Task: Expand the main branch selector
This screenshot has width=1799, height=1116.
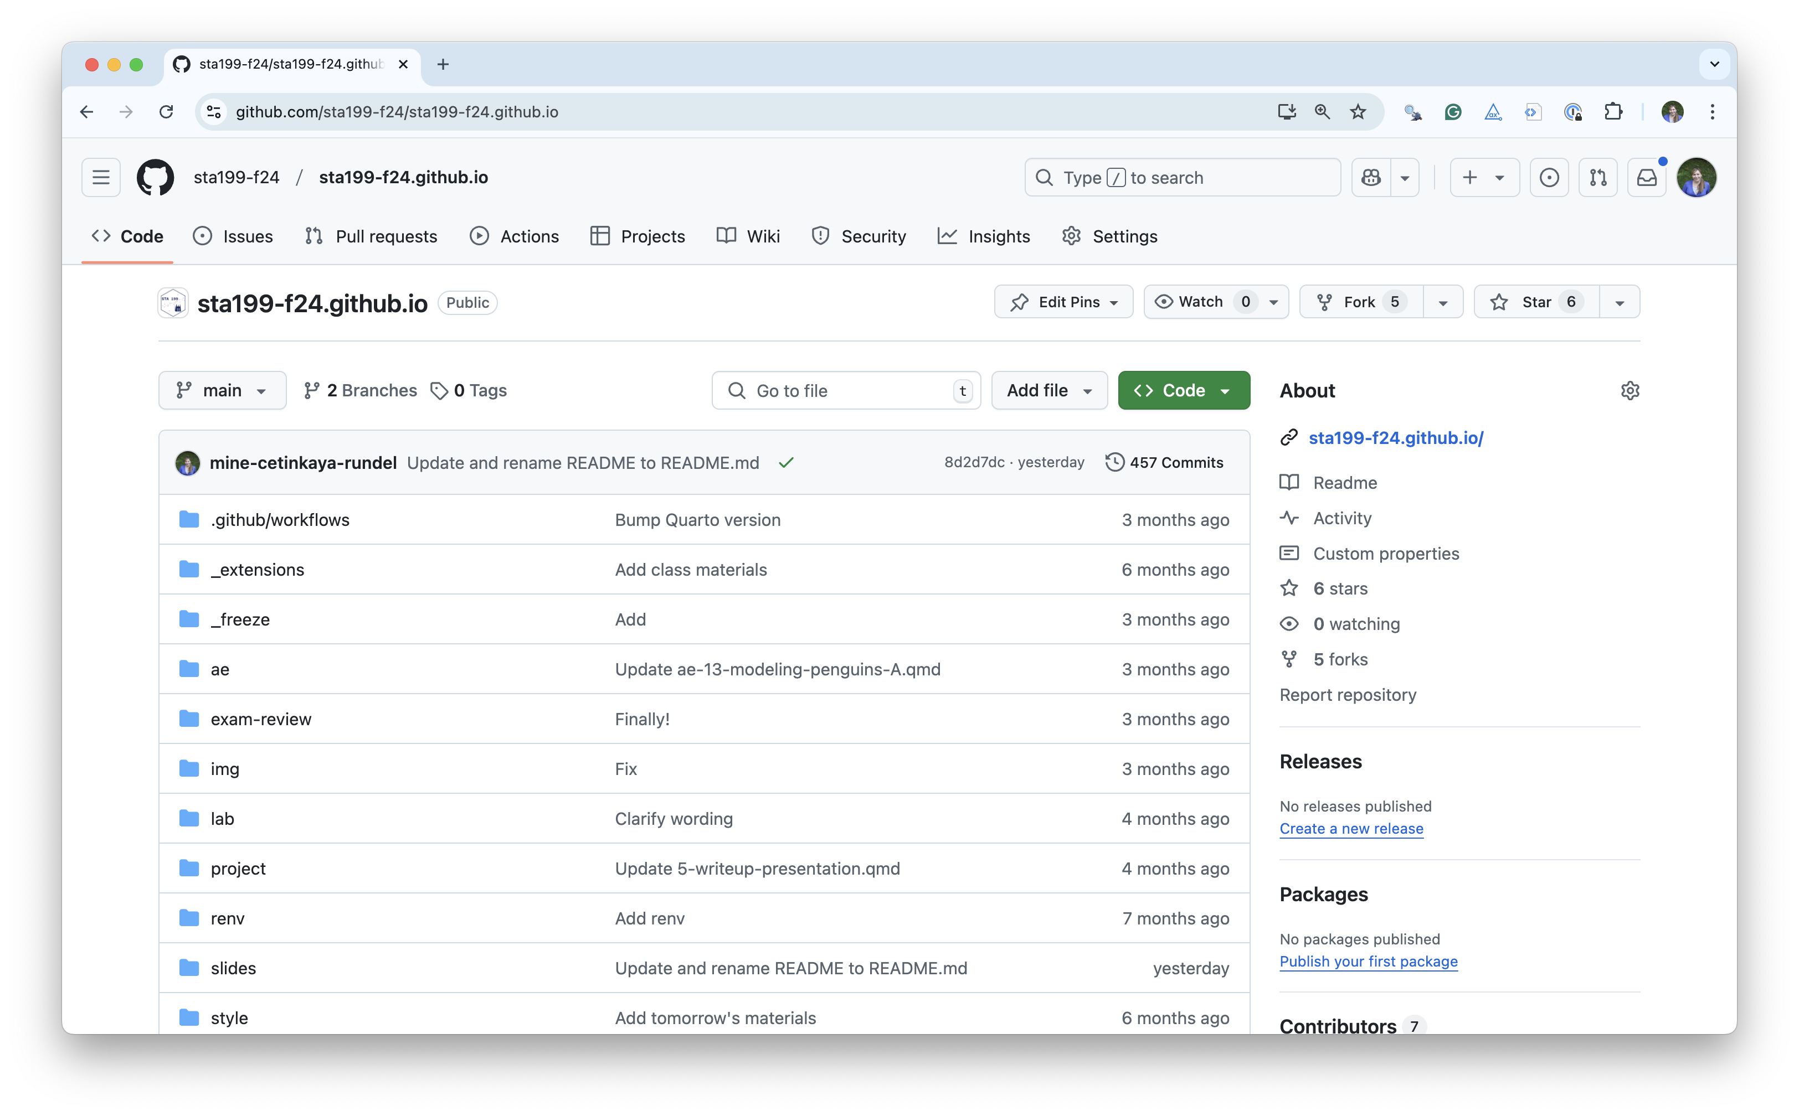Action: coord(222,390)
